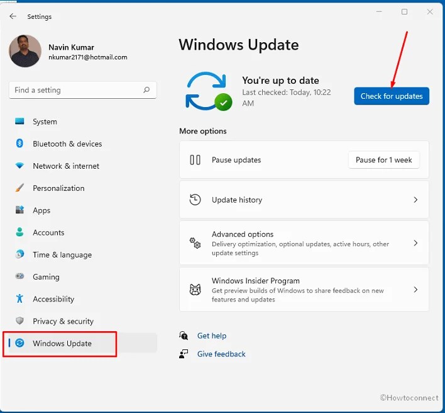Screen dimensions: 445x413
Task: Open the Give feedback link
Action: pos(221,354)
